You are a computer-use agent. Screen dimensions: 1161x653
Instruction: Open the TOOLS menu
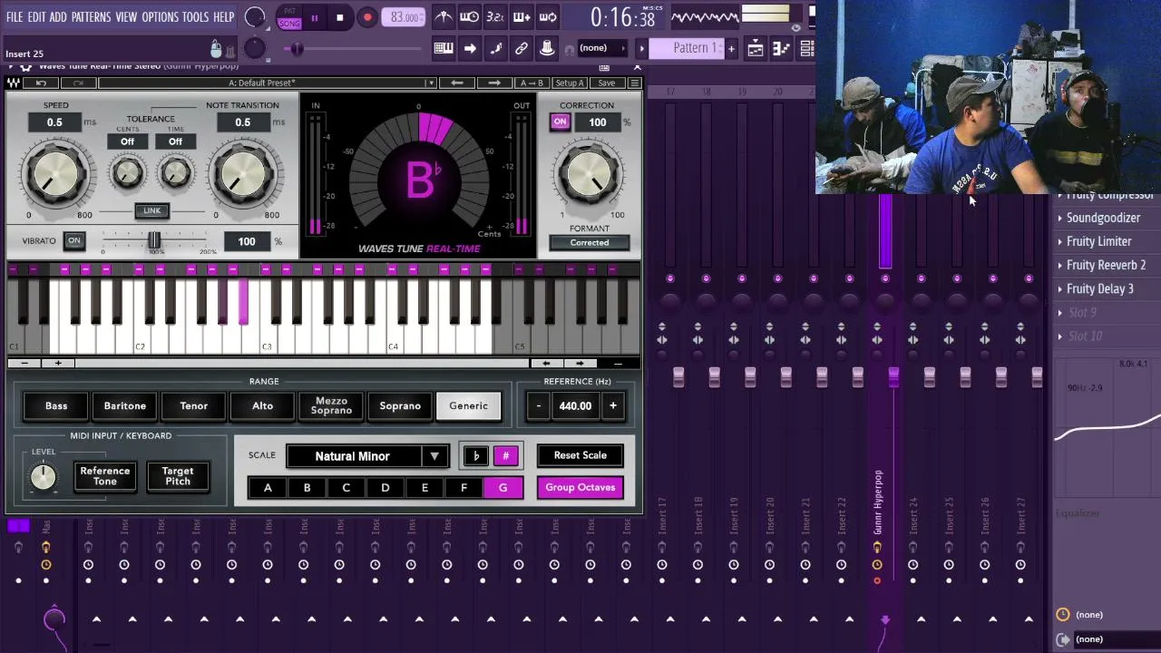[x=195, y=16]
